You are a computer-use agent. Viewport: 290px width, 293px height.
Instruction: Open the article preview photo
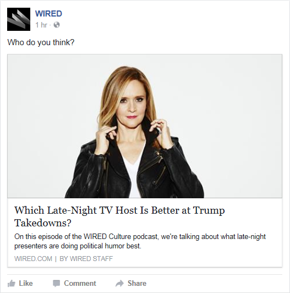(145, 126)
